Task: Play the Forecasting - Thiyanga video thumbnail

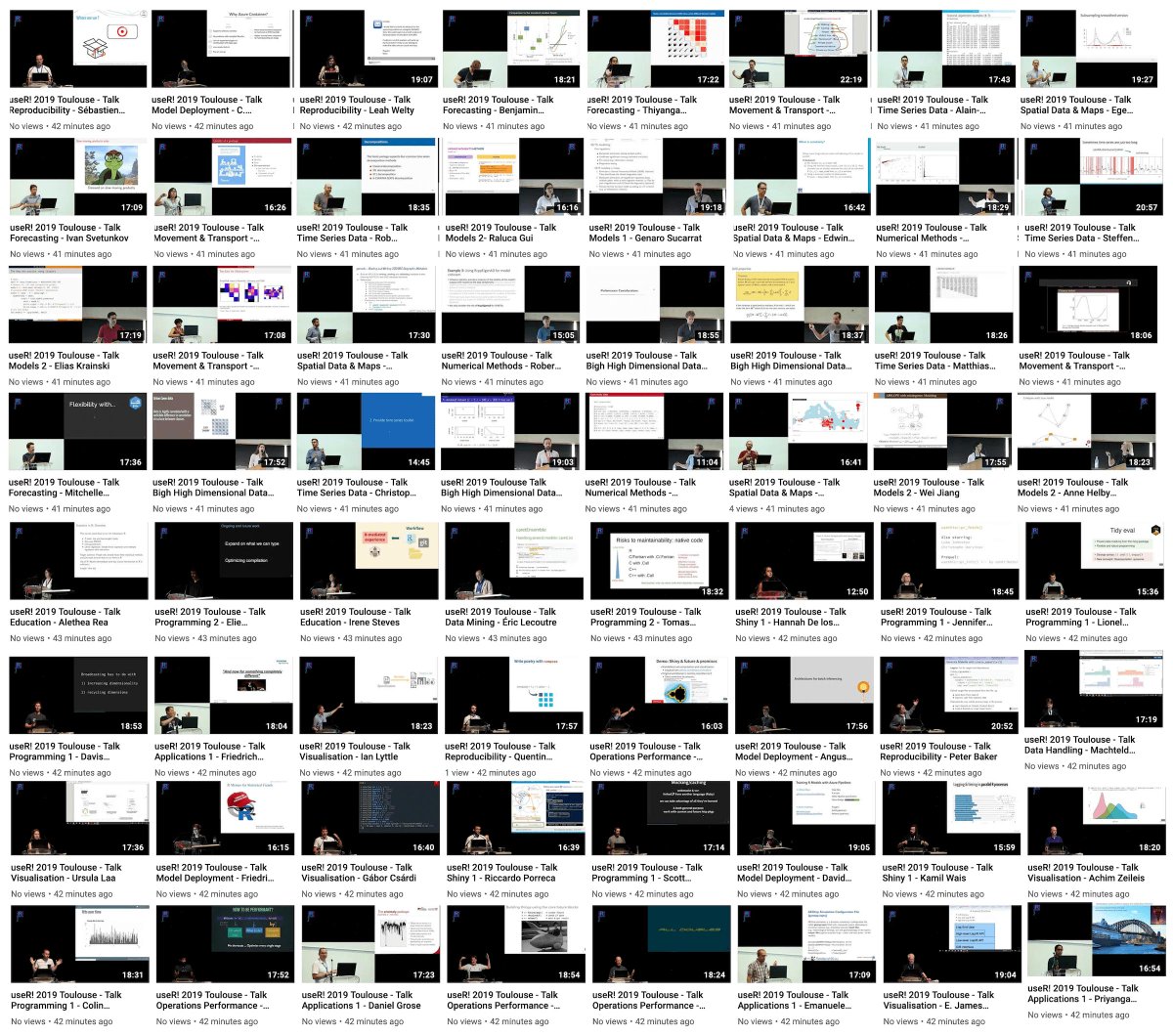Action: click(655, 50)
